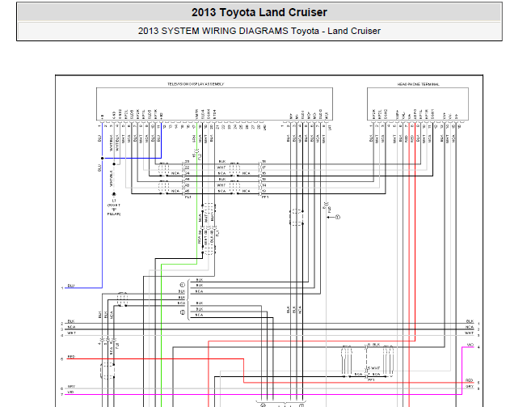Click the '2013 Toyota Land Cruiser' page title
The image size is (506, 407).
point(259,13)
